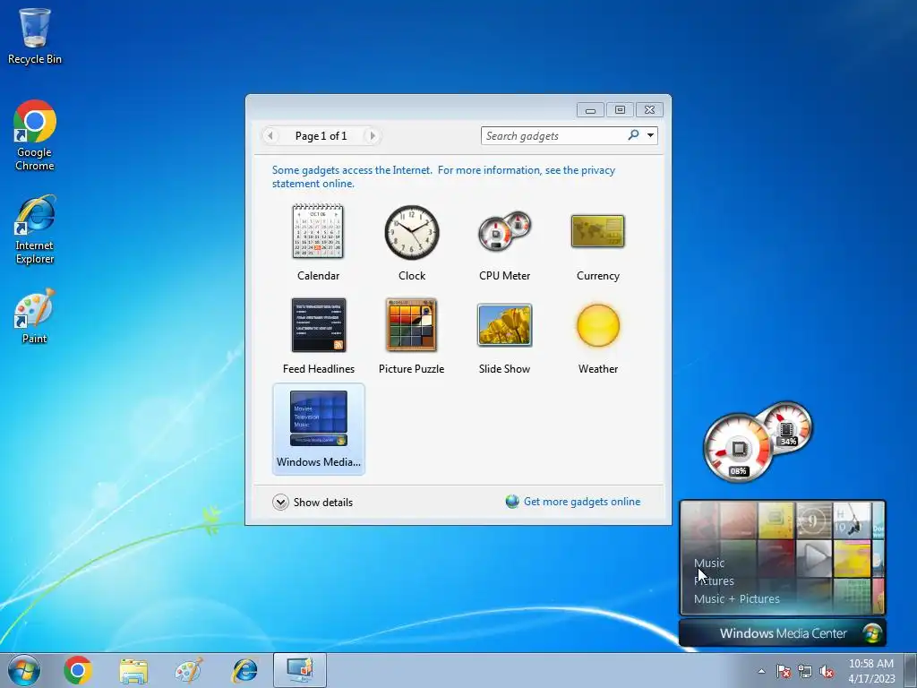The width and height of the screenshot is (917, 688).
Task: Open File Explorer from taskbar
Action: tap(133, 670)
